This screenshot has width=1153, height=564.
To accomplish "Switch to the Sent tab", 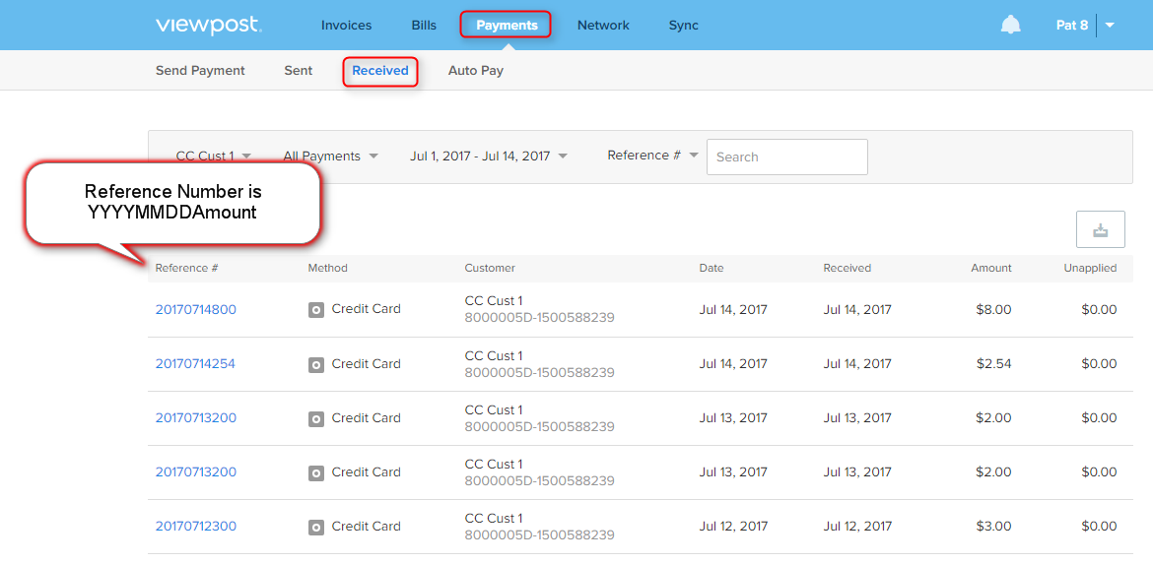I will [x=299, y=71].
